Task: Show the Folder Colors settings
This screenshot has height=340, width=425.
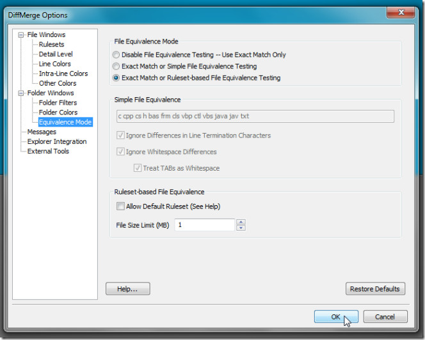Action: click(x=58, y=112)
